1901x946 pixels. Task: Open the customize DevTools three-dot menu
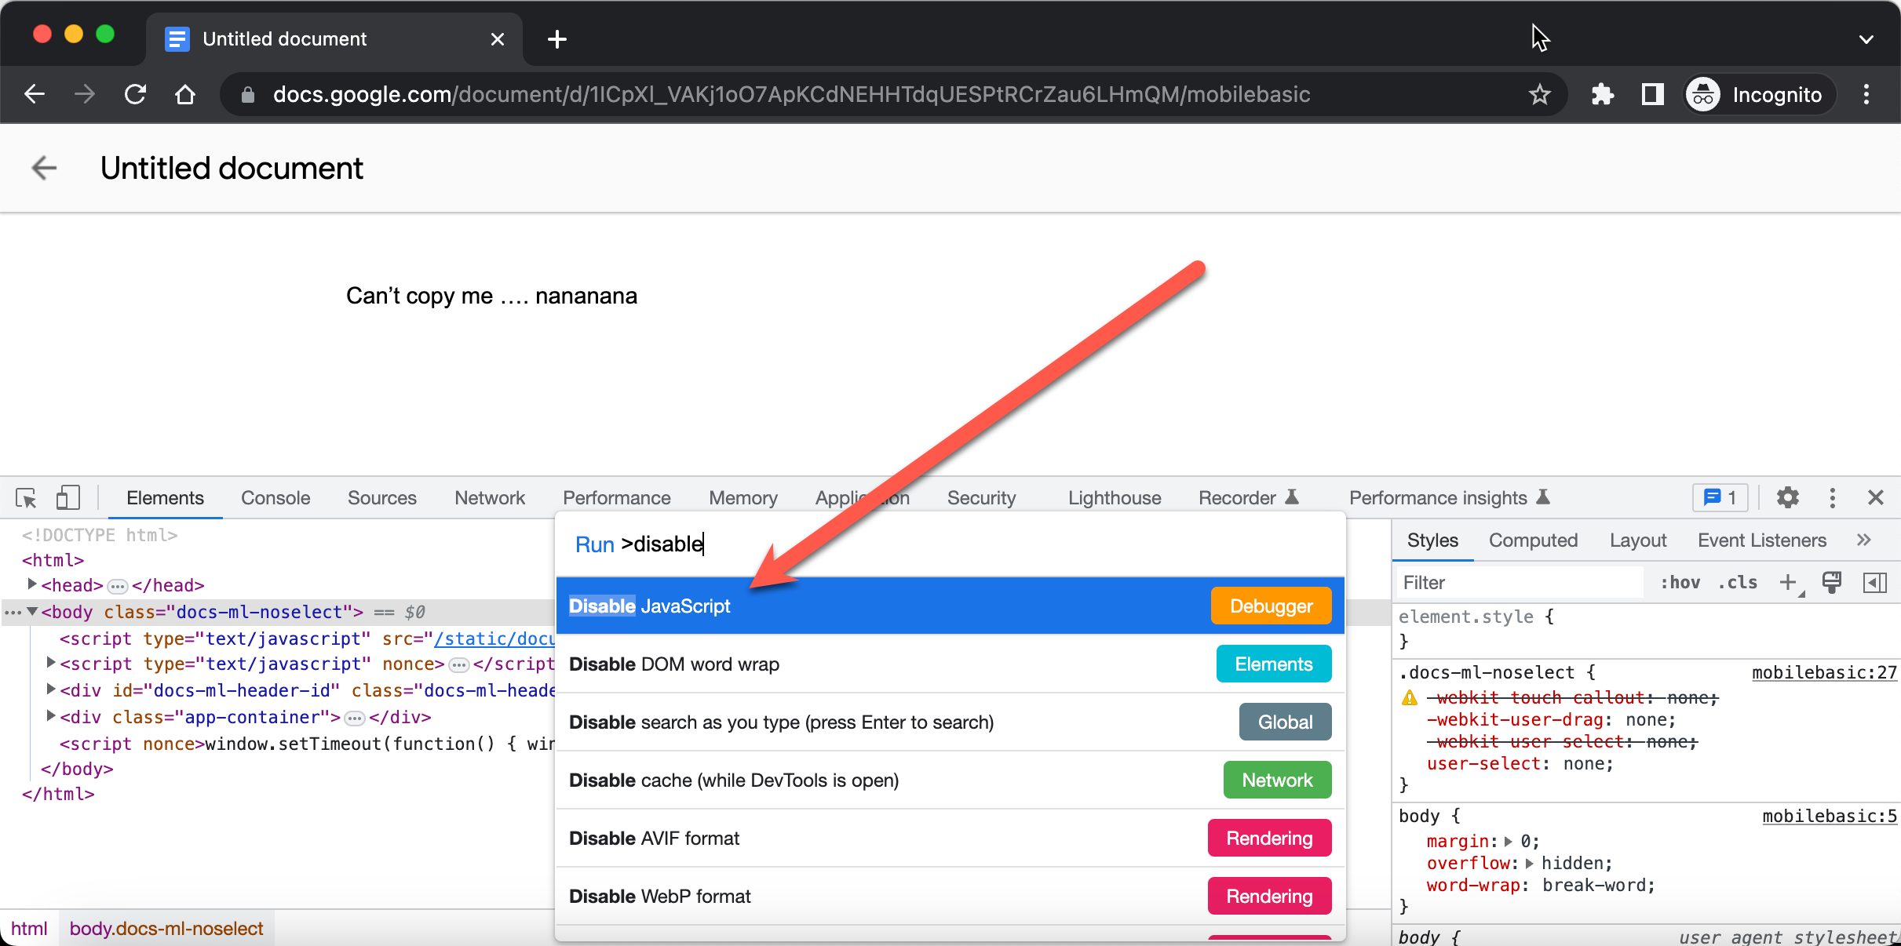[1832, 497]
